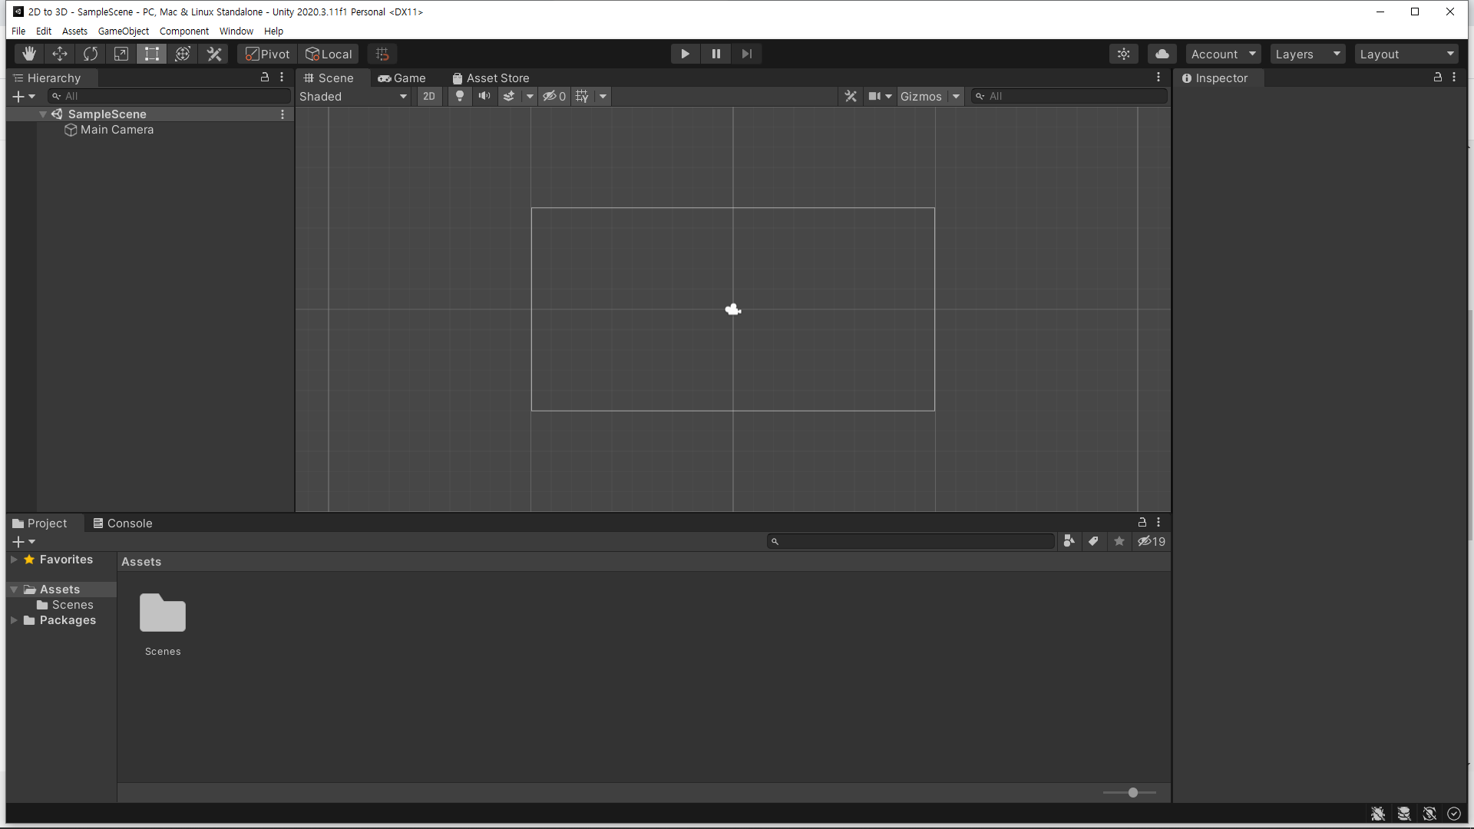Adjust the asset icon size slider
The width and height of the screenshot is (1474, 829).
[x=1132, y=792]
